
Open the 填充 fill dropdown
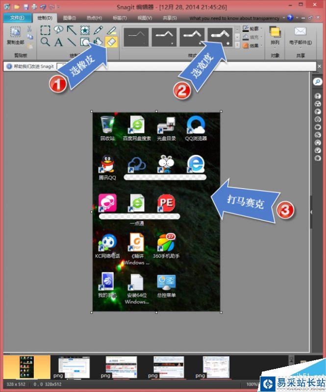point(252,37)
